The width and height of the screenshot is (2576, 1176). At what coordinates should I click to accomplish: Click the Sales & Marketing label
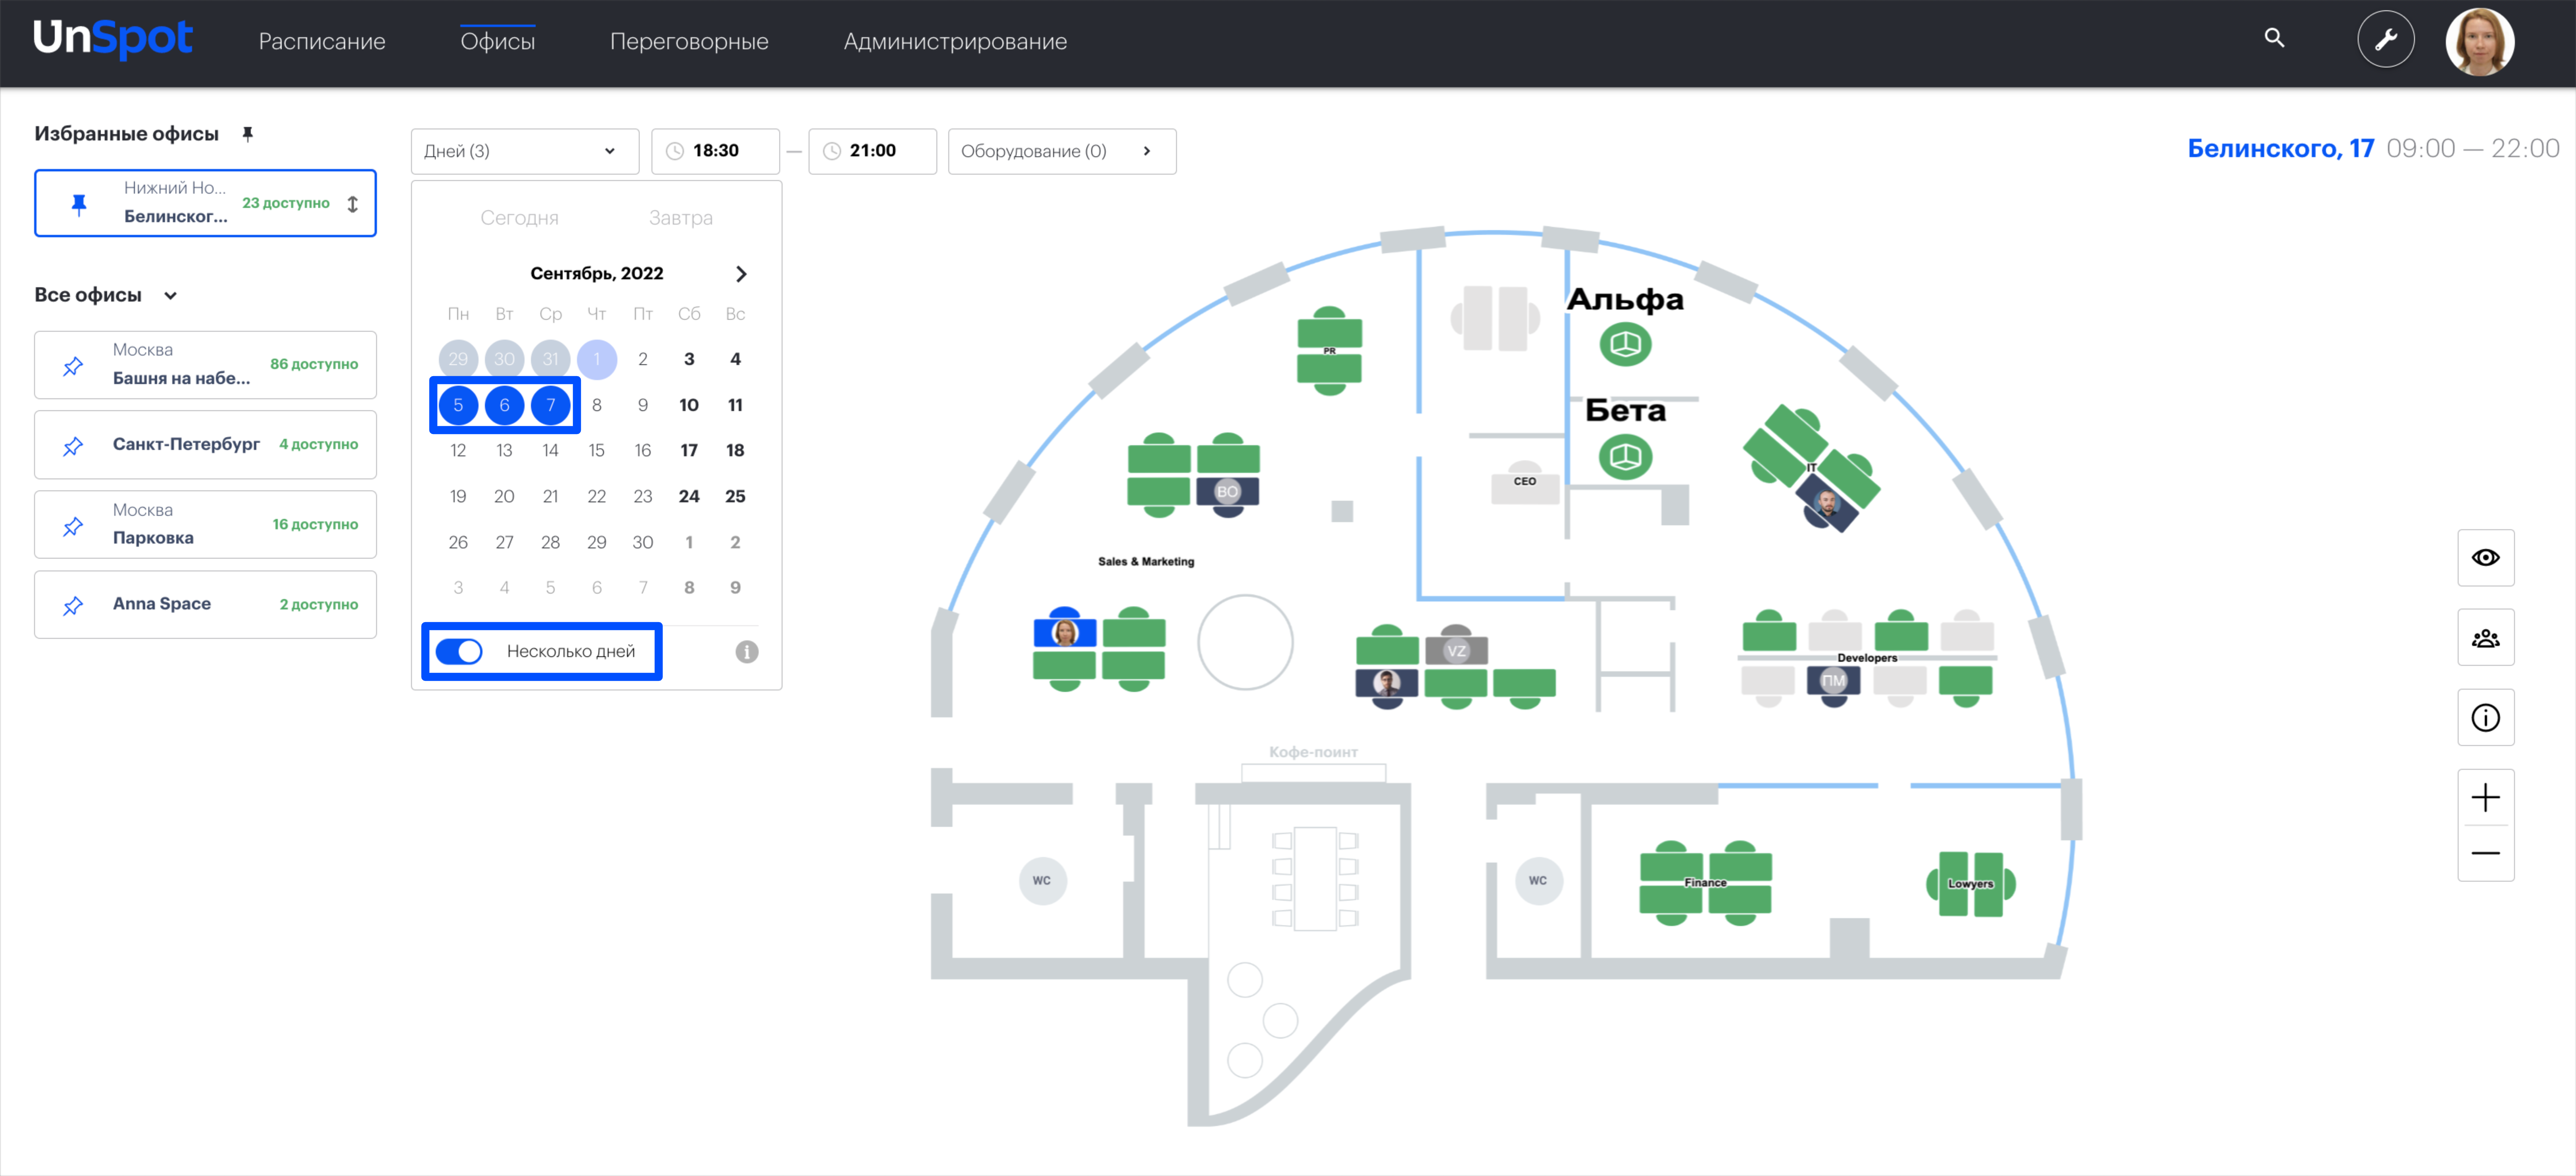(x=1146, y=562)
